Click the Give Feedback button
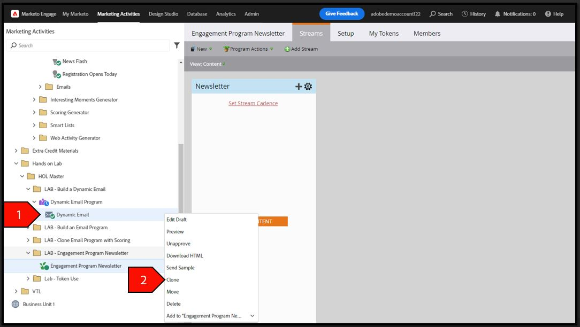Image resolution: width=580 pixels, height=327 pixels. 342,14
